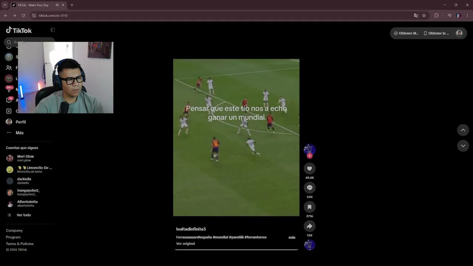473x266 pixels.
Task: Pause the football video by clicking it
Action: point(236,137)
